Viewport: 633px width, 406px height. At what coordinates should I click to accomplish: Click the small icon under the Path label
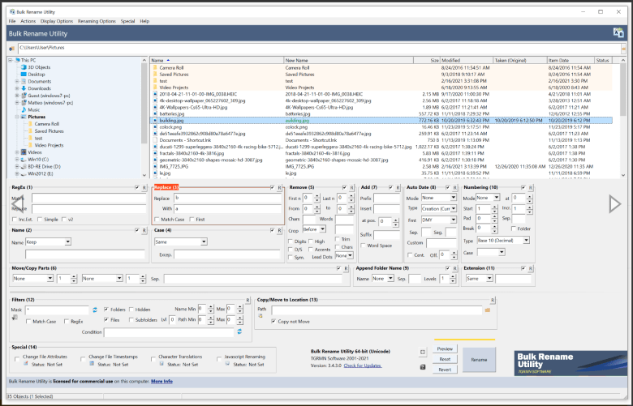point(261,316)
